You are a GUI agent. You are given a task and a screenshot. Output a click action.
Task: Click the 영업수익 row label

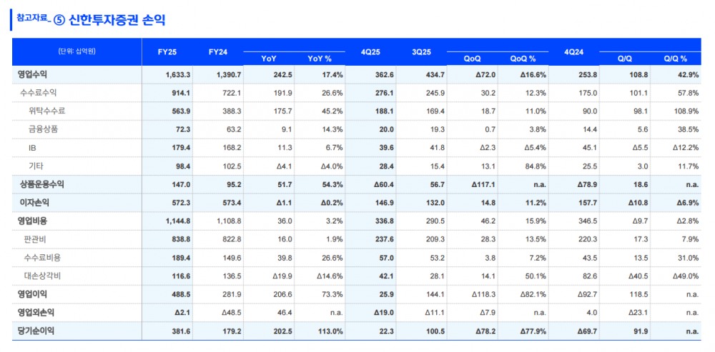(34, 74)
